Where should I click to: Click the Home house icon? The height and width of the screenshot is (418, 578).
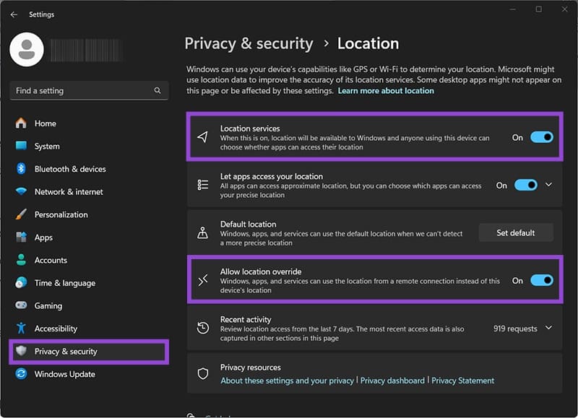[21, 123]
